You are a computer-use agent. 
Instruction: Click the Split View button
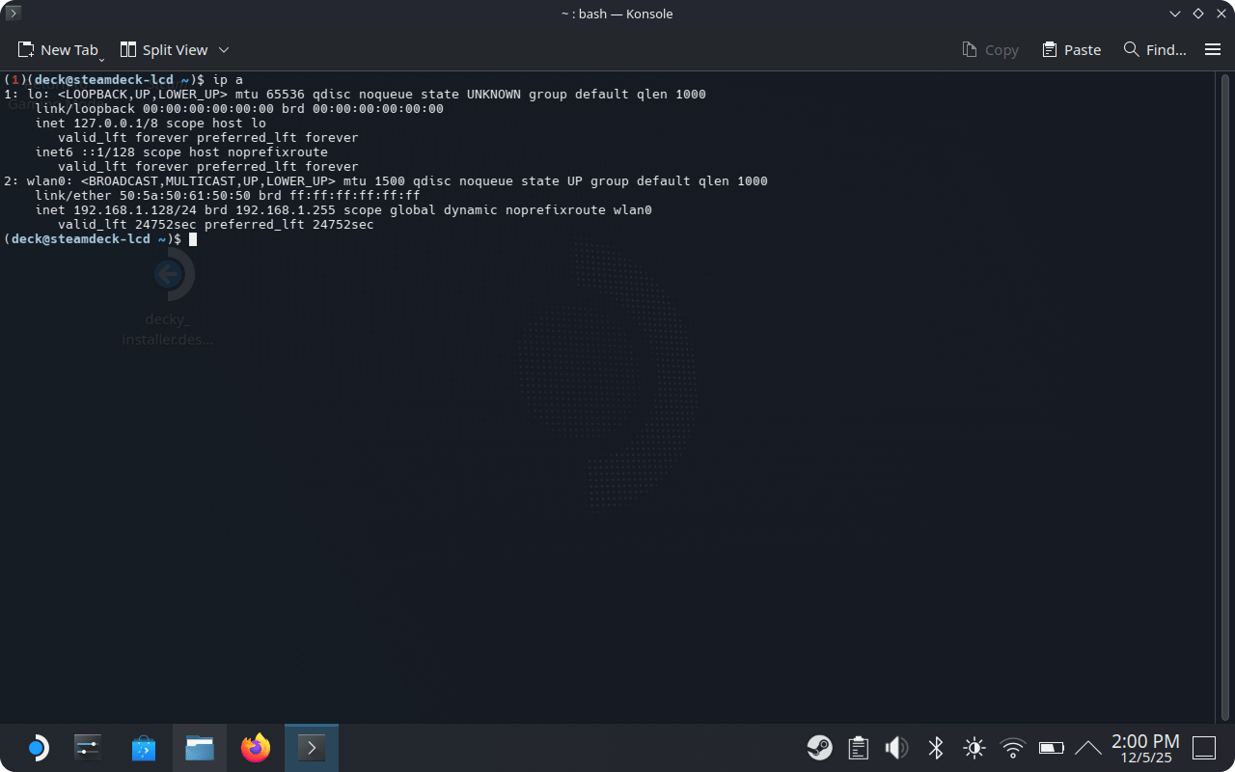[x=164, y=50]
